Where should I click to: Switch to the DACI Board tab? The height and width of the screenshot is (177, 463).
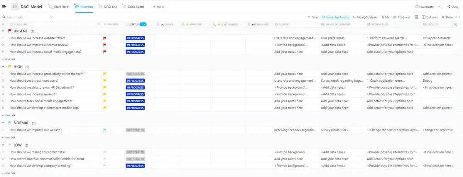(x=133, y=7)
